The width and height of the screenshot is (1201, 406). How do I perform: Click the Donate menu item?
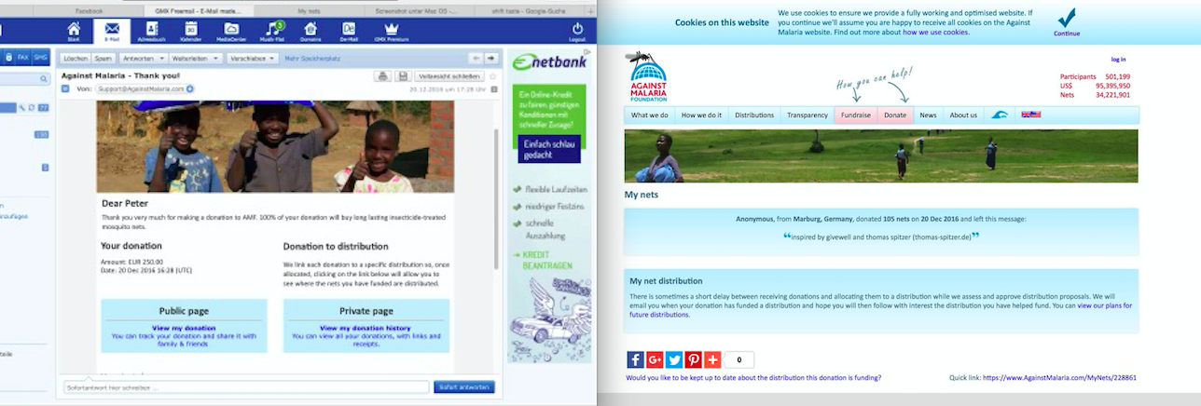895,115
